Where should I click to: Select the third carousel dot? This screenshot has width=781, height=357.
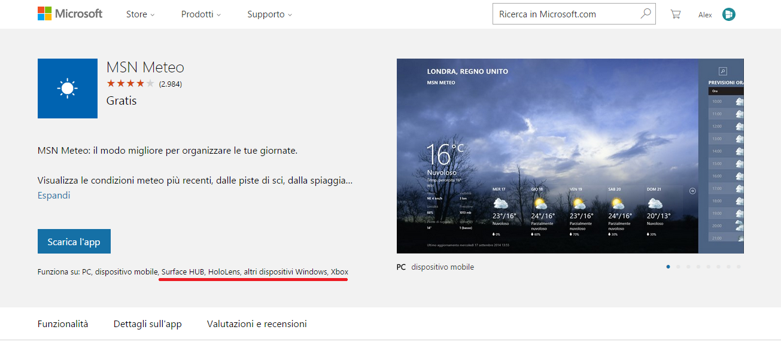688,267
